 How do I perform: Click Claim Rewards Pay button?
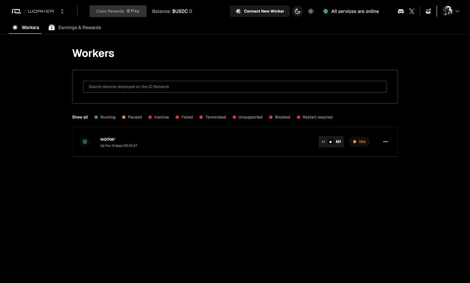click(118, 11)
